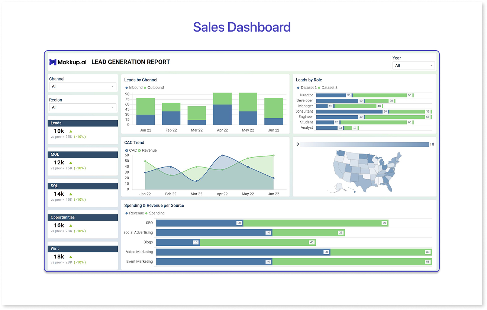Toggle the Revenue legend in CAC Trend
Viewport: 487px width, 310px height.
[x=148, y=151]
